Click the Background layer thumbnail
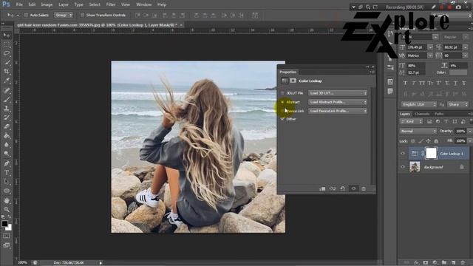 415,167
